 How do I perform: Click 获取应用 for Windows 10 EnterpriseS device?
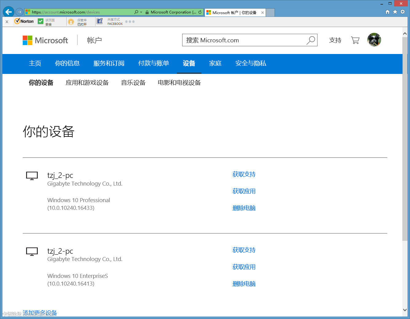coord(244,267)
